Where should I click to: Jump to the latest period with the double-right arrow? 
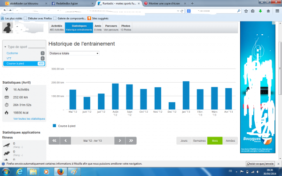pos(131,141)
